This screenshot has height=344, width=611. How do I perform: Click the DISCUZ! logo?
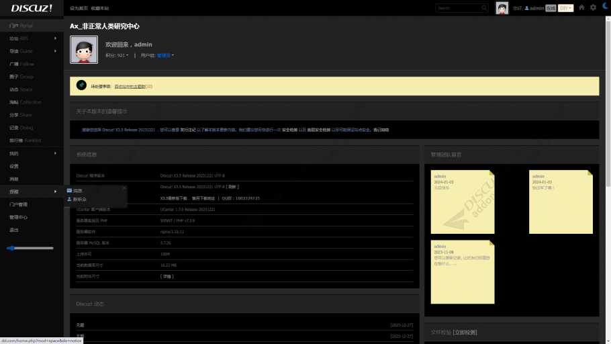tap(32, 8)
